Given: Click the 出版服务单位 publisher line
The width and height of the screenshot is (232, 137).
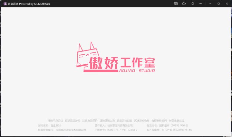Looking at the screenshot, I should click(x=62, y=130).
